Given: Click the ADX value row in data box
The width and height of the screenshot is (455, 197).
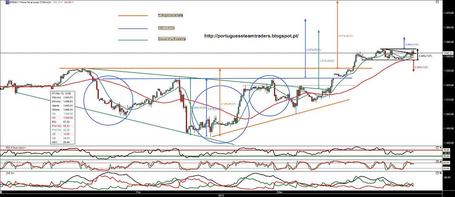Looking at the screenshot, I should tap(62, 142).
